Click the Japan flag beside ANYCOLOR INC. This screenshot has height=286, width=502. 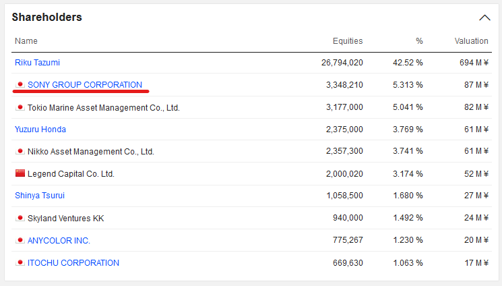[x=20, y=241]
